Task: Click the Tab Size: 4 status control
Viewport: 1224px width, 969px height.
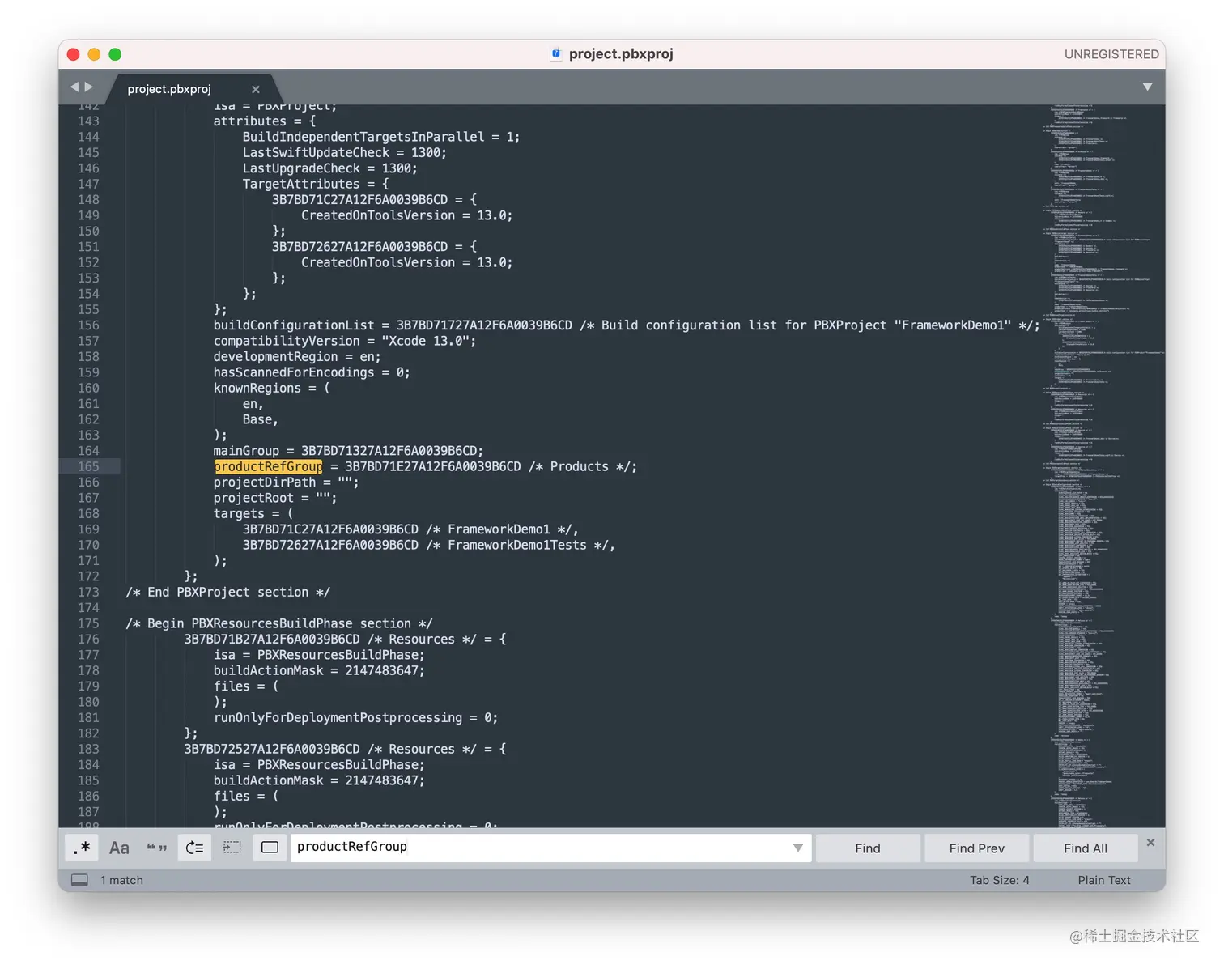Action: [1001, 880]
